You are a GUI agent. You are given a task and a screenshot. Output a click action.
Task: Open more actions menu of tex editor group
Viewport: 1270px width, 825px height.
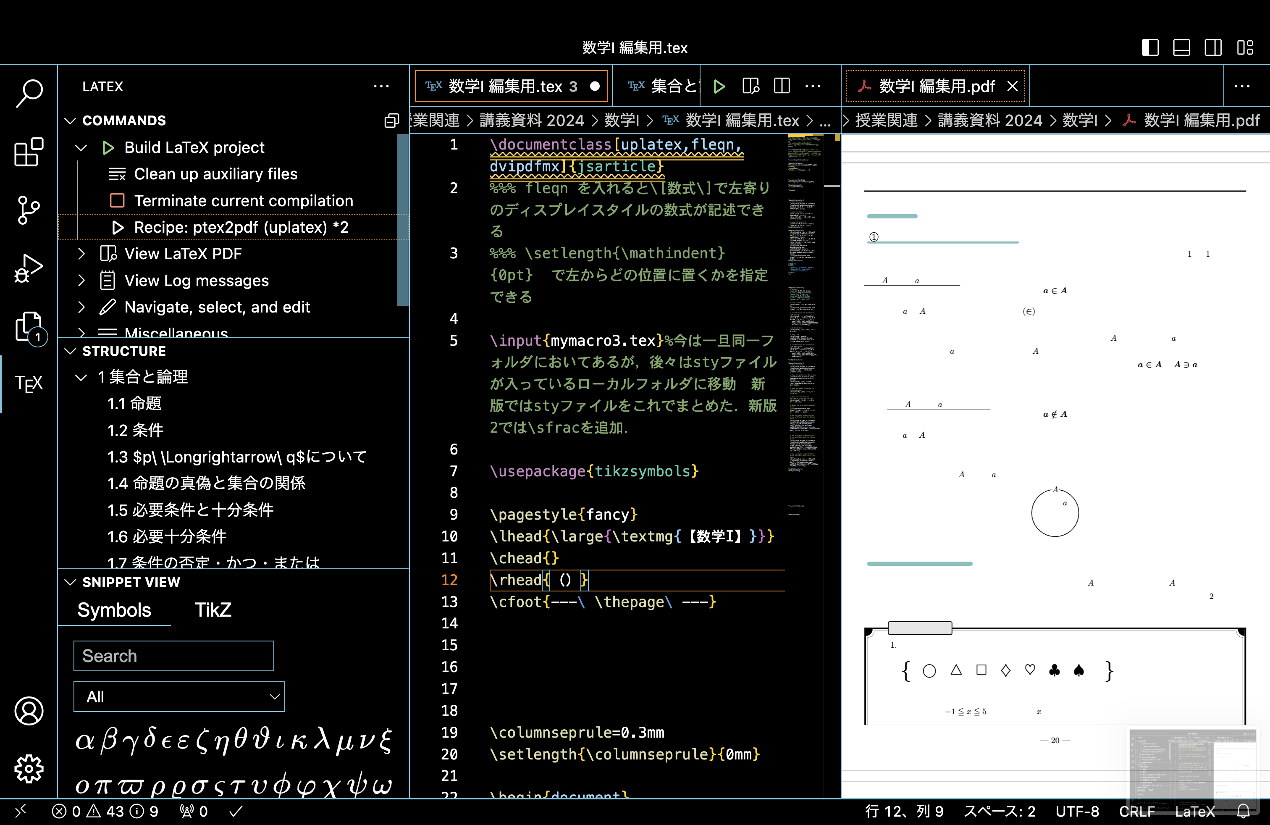click(x=813, y=86)
